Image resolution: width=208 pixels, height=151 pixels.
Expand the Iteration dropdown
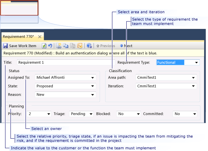(193, 86)
